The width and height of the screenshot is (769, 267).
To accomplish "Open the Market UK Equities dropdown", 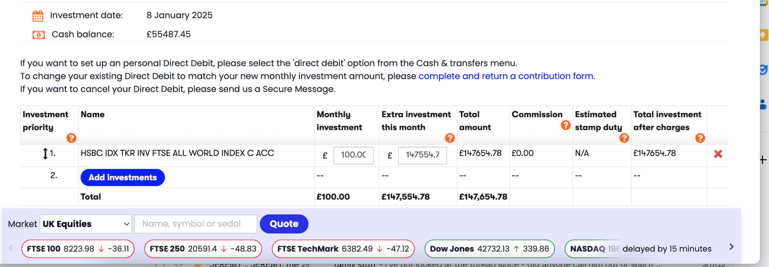I will coord(86,224).
